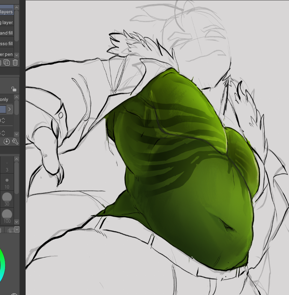This screenshot has height=295, width=289.
Task: Click the tool property scroll-down arrow
Action: pyautogui.click(x=16, y=134)
